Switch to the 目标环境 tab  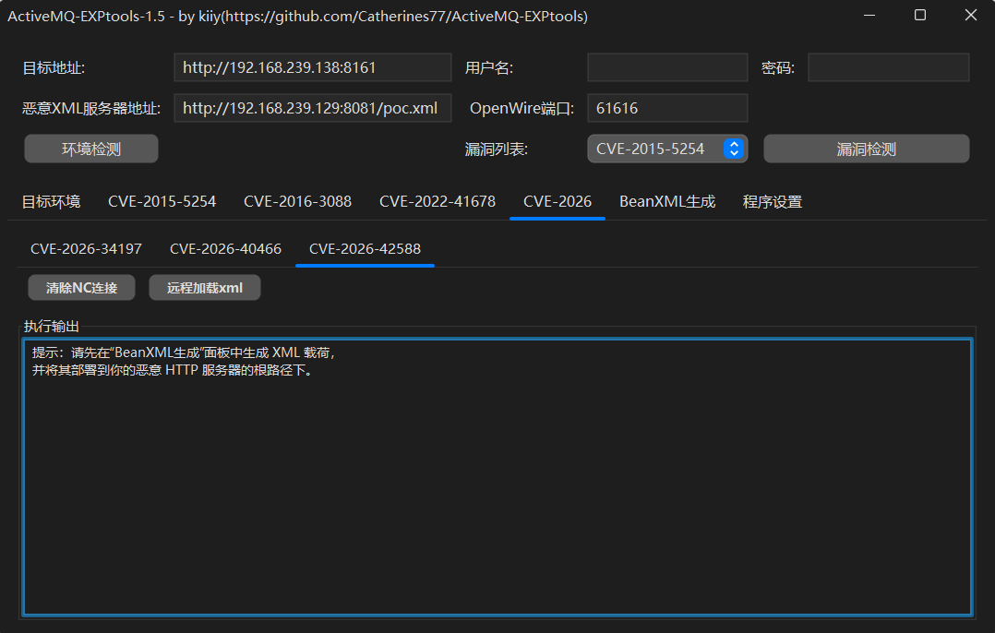point(52,202)
